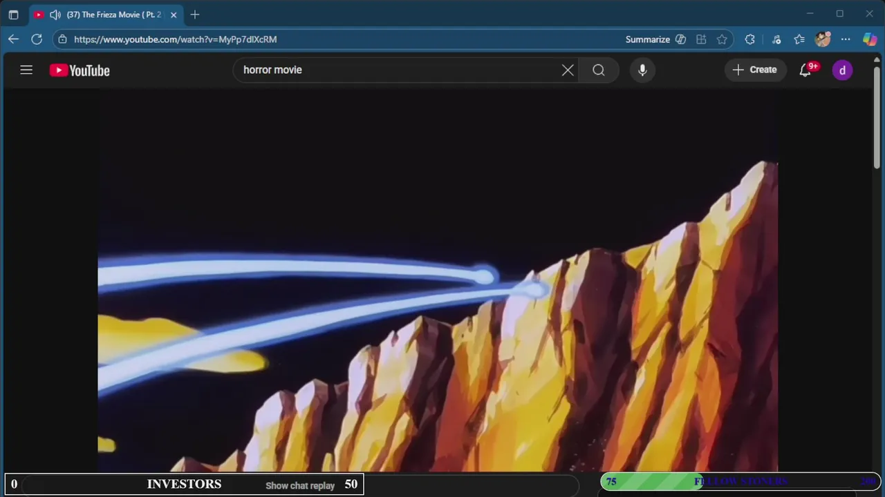Select 'The Frieza Movie' tab
The height and width of the screenshot is (497, 885).
click(x=106, y=14)
